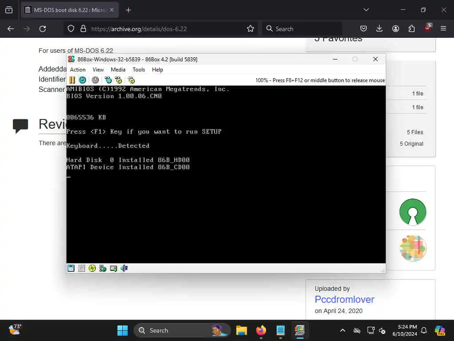This screenshot has width=454, height=341.
Task: Click the colorful collection thumbnail
Action: pyautogui.click(x=413, y=248)
